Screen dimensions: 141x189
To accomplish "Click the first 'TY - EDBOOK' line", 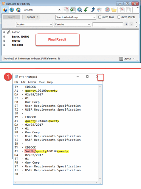I will (25, 87).
